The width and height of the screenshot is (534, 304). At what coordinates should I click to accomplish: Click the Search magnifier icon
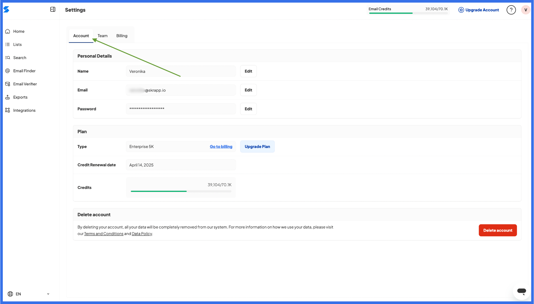8,58
